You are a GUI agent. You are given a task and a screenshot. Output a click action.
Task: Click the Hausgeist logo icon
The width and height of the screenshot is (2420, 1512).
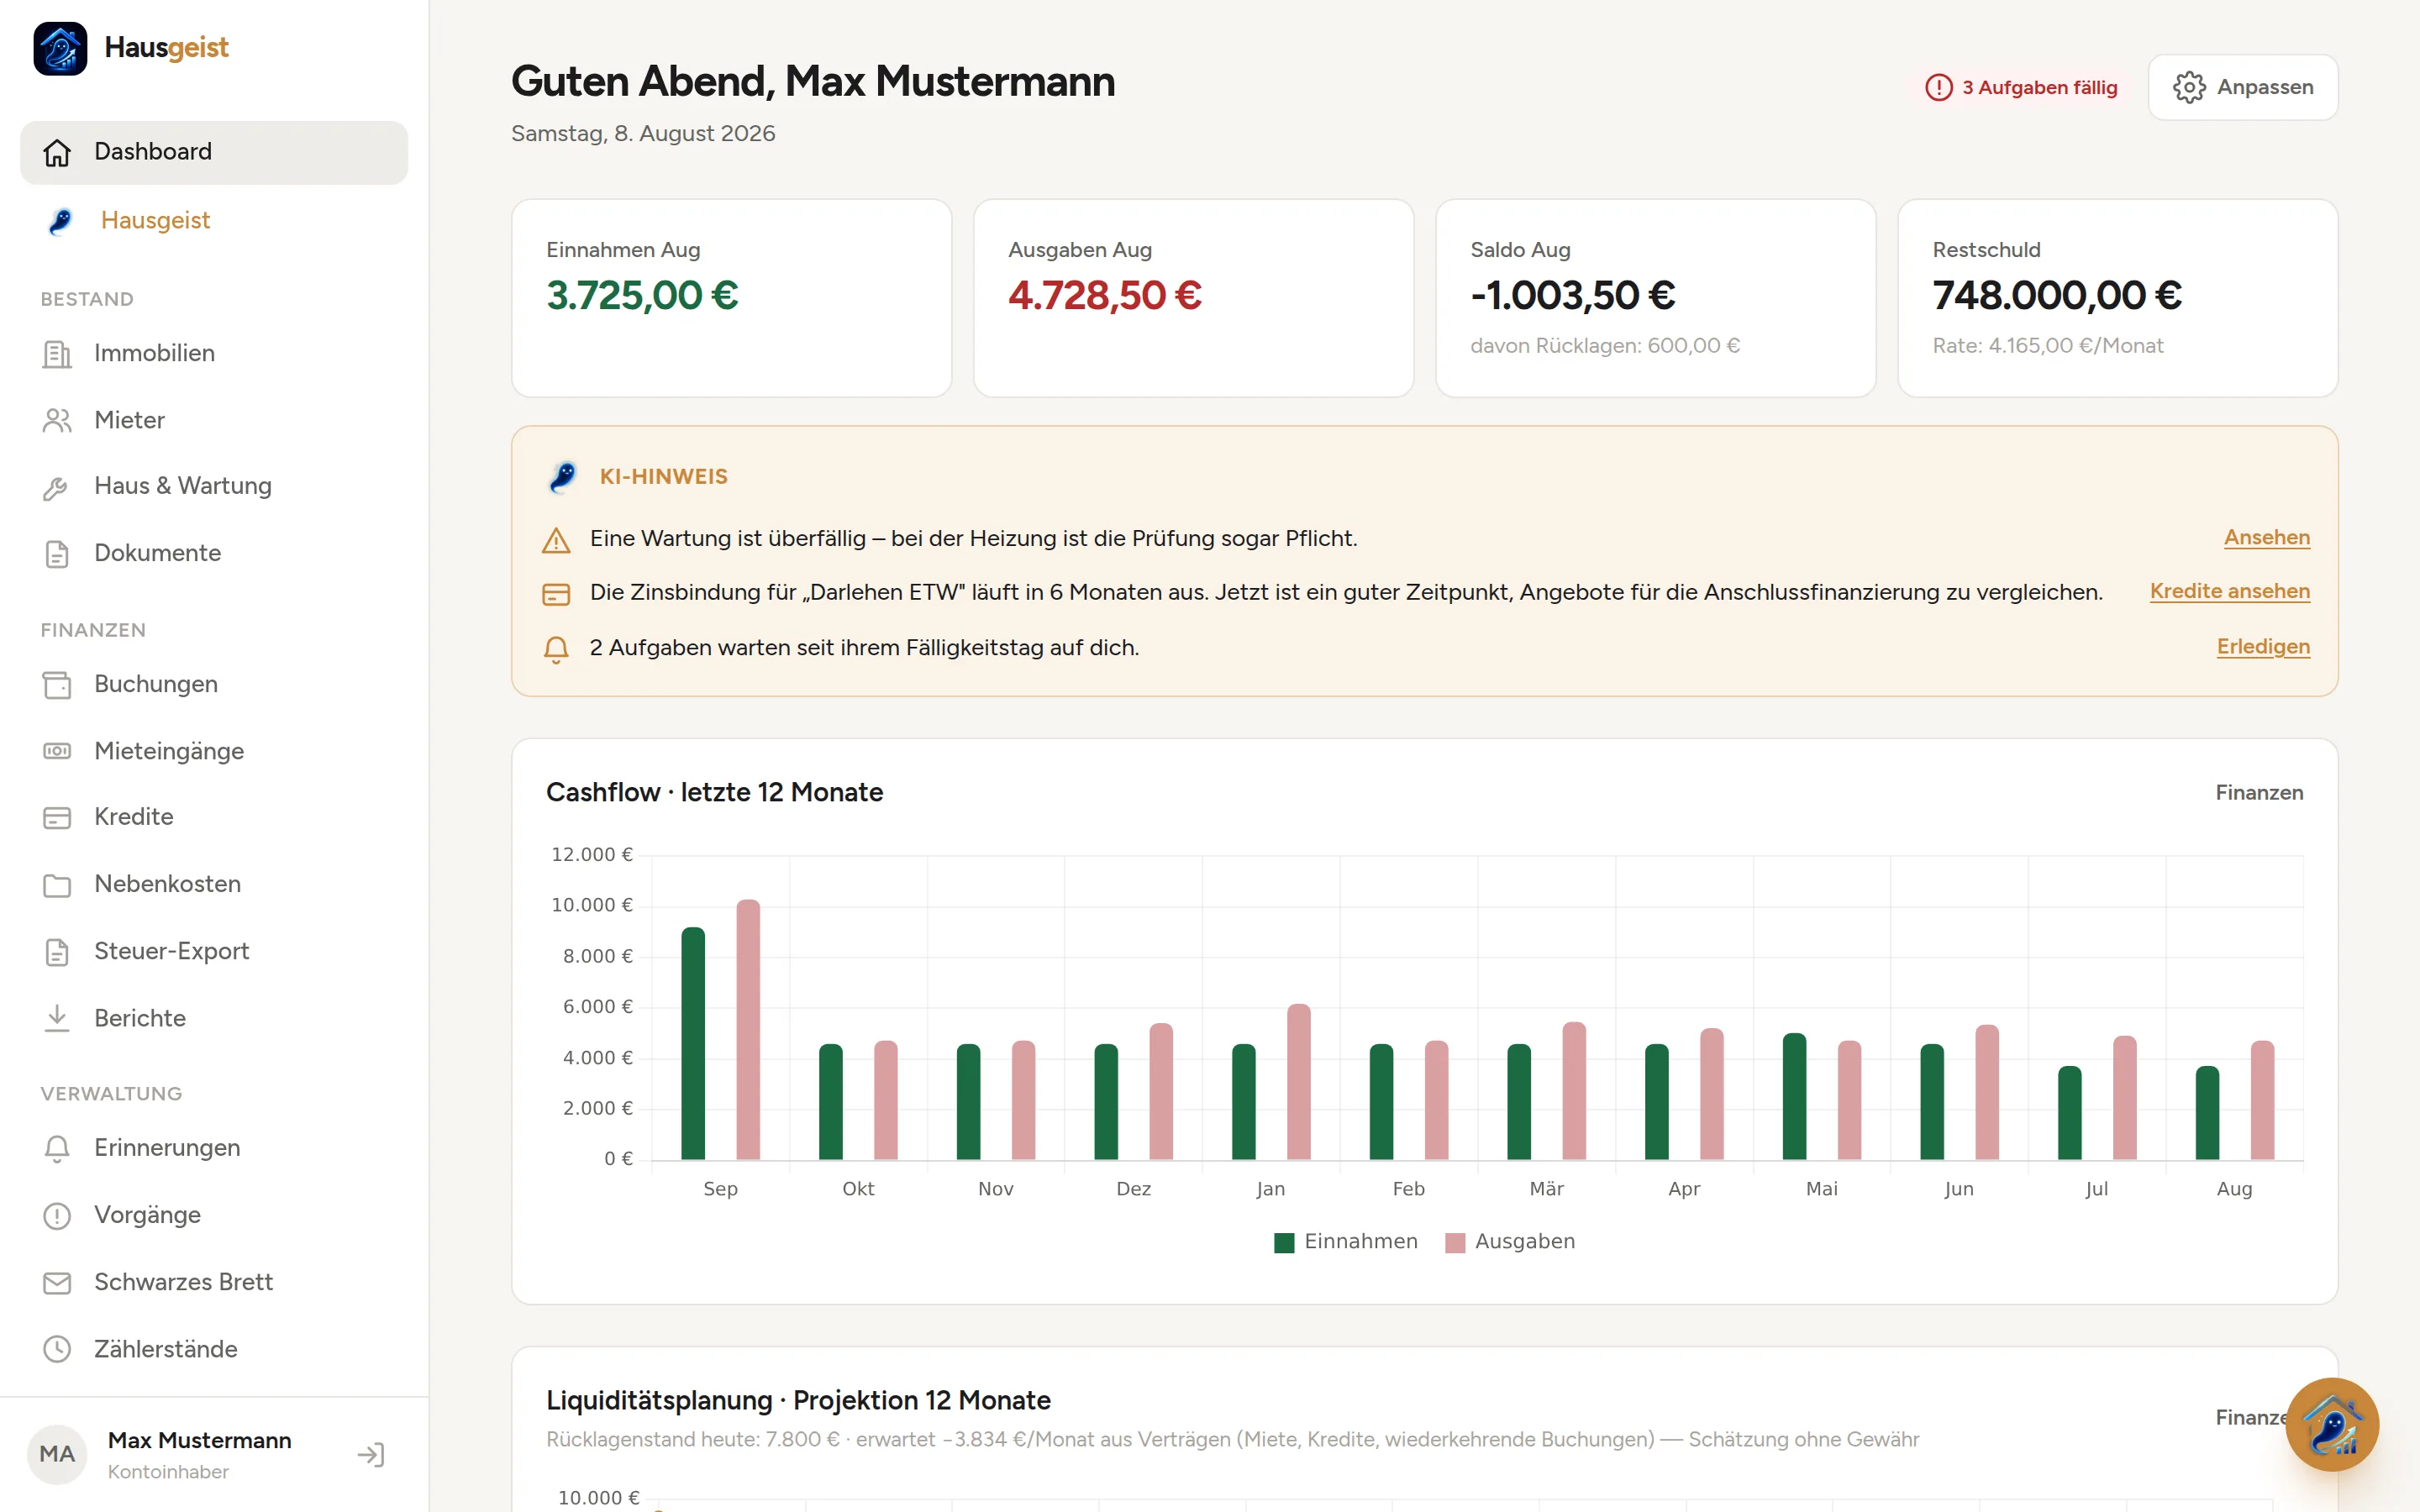60,48
